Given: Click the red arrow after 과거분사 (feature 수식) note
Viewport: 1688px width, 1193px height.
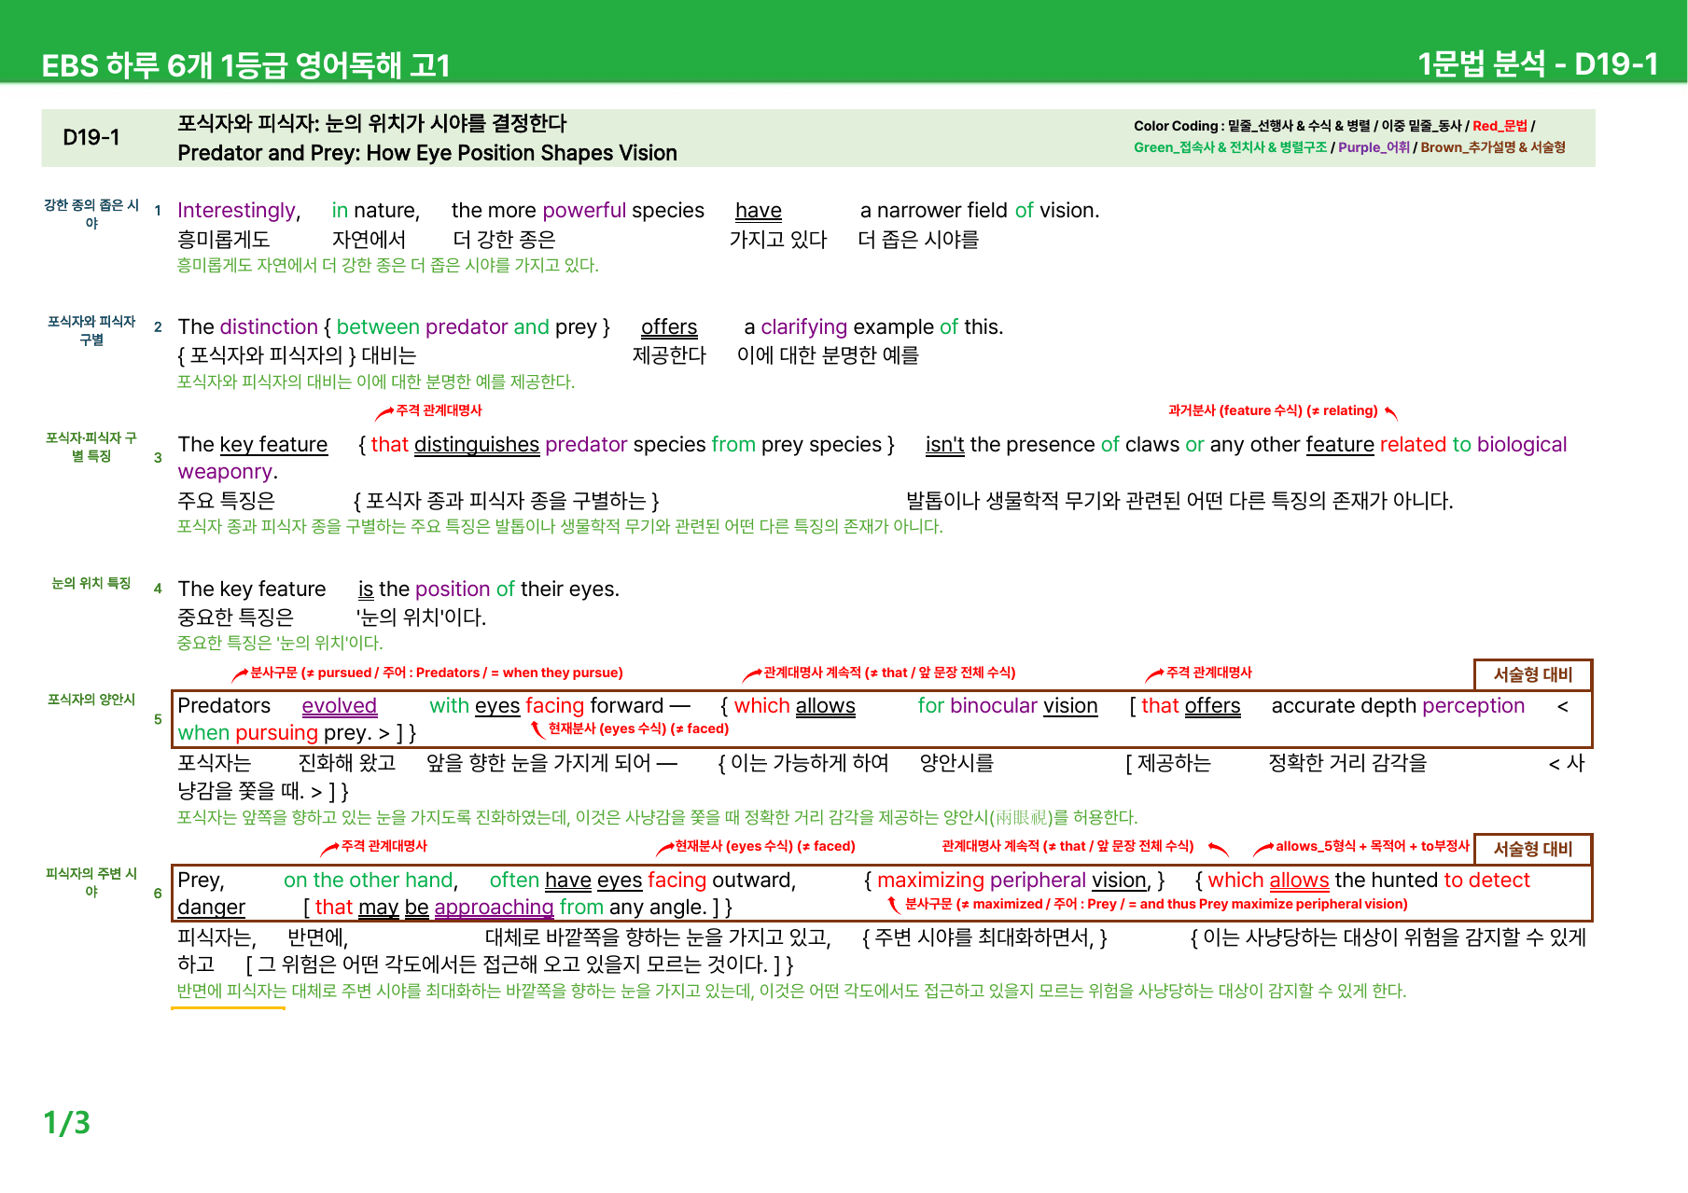Looking at the screenshot, I should click(x=1390, y=412).
